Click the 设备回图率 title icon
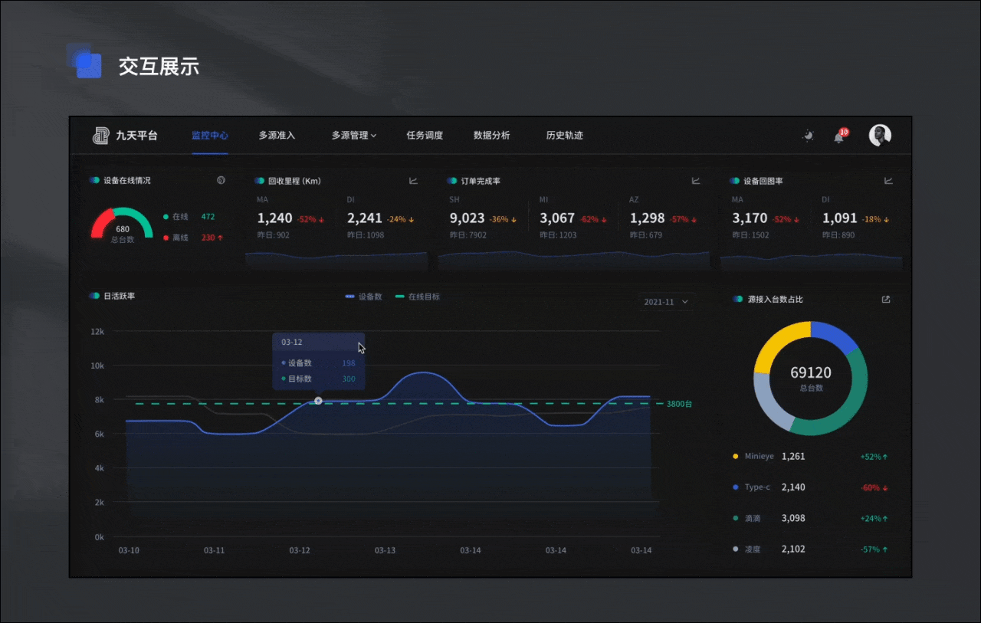Screen dimensions: 981x623 pos(735,181)
